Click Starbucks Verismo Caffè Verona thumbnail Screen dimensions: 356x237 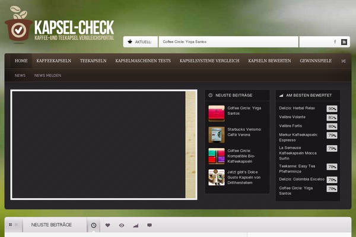click(x=217, y=134)
